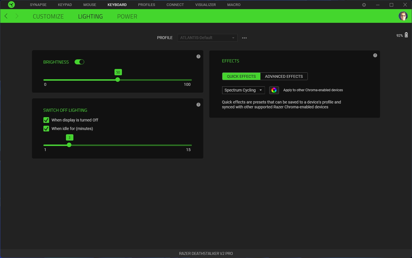The image size is (412, 258).
Task: Open profile options three-dot menu
Action: tap(244, 38)
